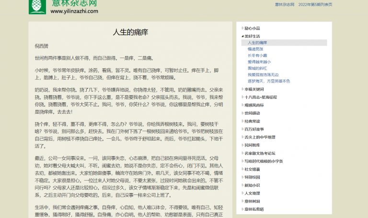This screenshot has height=218, width=368.
Task: Click the 特别校园 category label
Action: [x=252, y=177]
